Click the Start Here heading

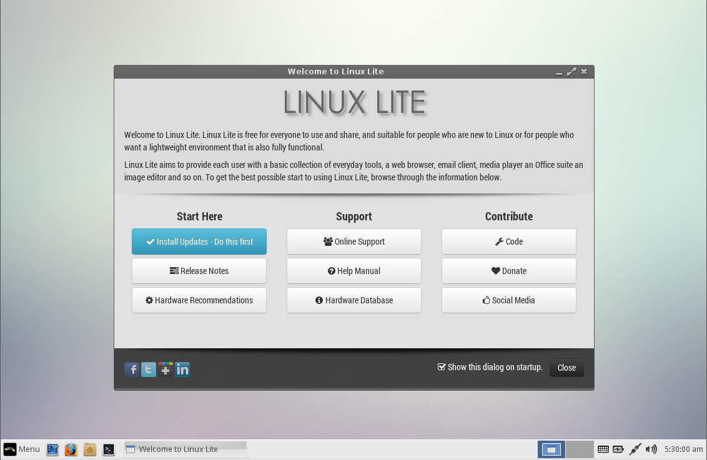click(199, 216)
